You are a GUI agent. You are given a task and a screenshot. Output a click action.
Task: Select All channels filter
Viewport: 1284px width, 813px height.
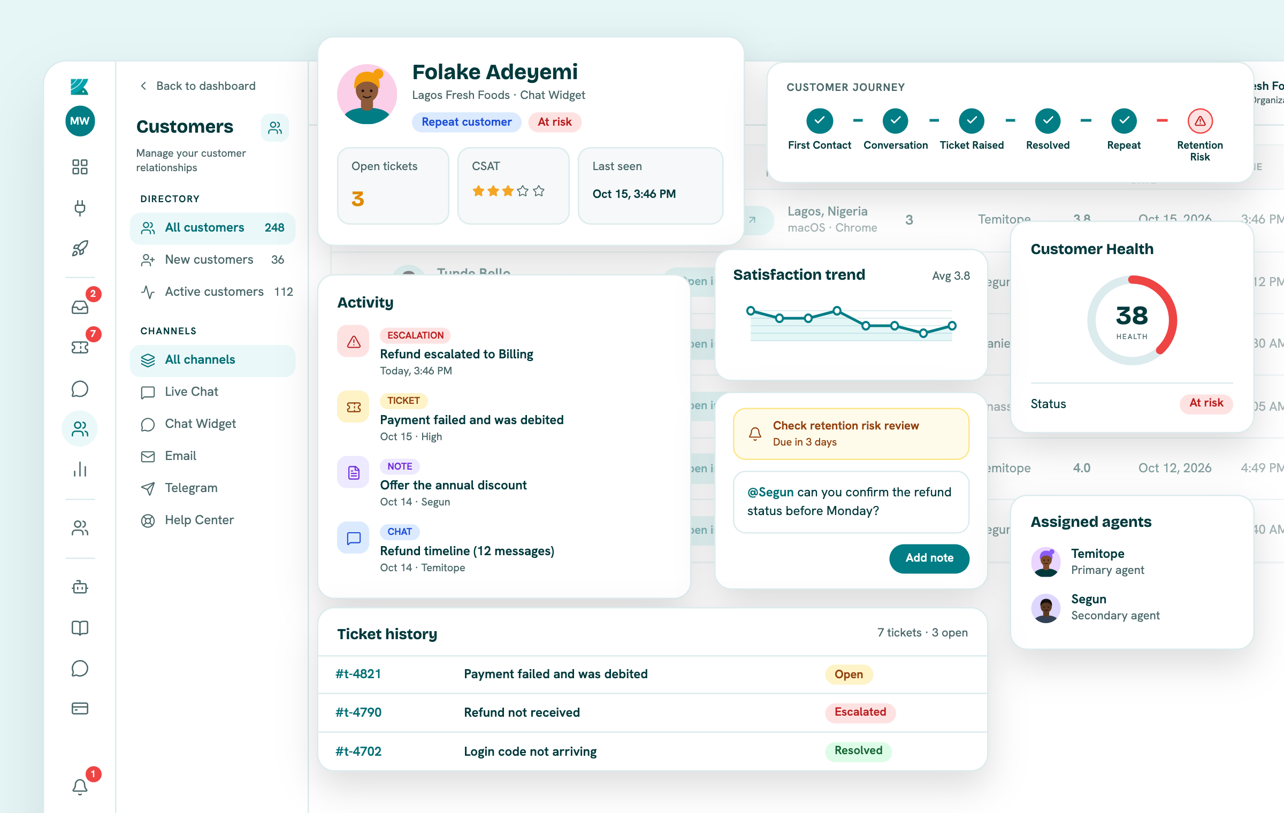point(213,360)
